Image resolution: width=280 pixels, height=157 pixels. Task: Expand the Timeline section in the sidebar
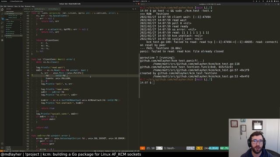coord(8,149)
